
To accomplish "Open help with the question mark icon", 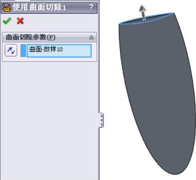I will [91, 7].
